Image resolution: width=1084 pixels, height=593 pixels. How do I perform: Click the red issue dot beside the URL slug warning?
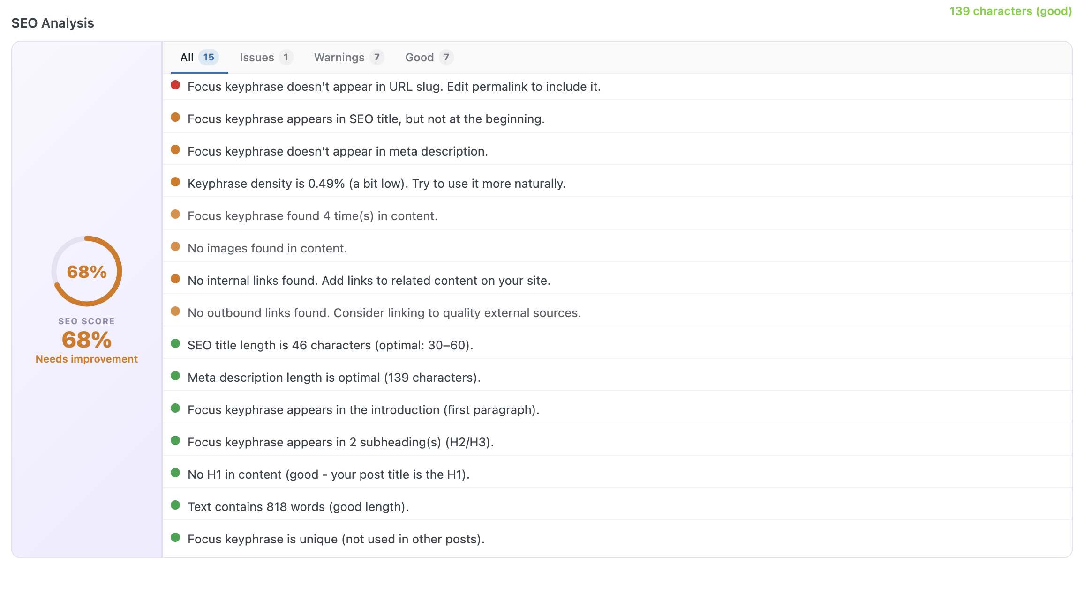176,85
